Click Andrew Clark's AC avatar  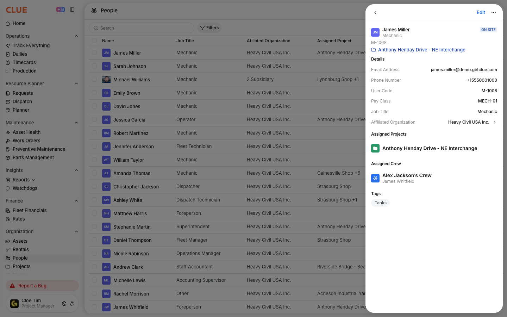point(106,267)
